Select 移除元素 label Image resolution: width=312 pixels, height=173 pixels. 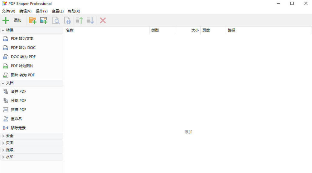tap(18, 128)
